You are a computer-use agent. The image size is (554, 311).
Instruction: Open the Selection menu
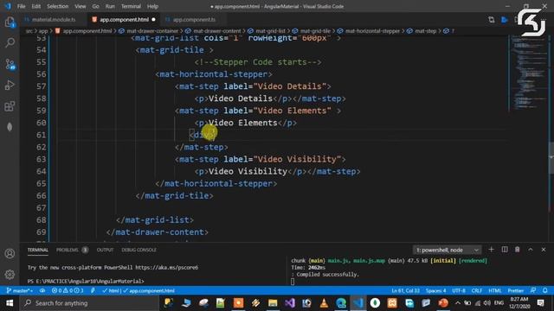tap(57, 6)
